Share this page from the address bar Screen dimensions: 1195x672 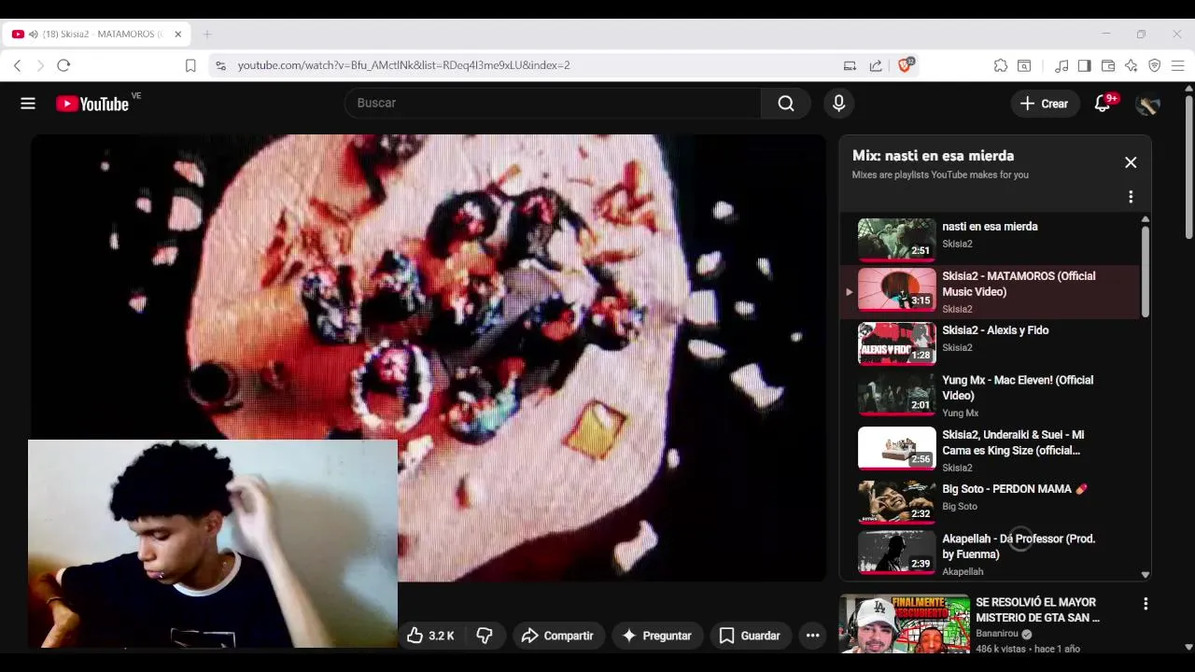point(876,65)
